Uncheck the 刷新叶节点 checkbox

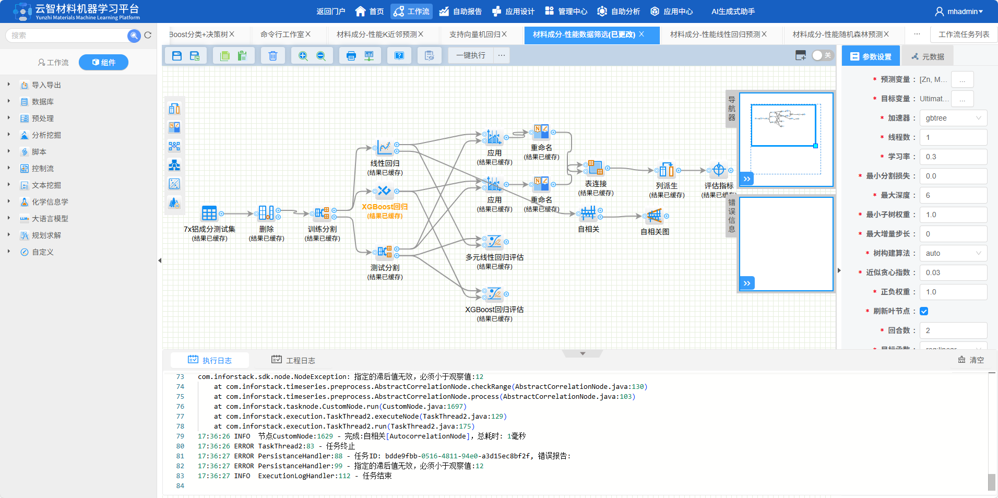(x=924, y=311)
